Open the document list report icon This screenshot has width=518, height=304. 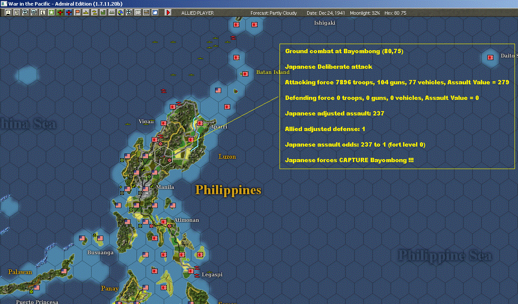[17, 12]
